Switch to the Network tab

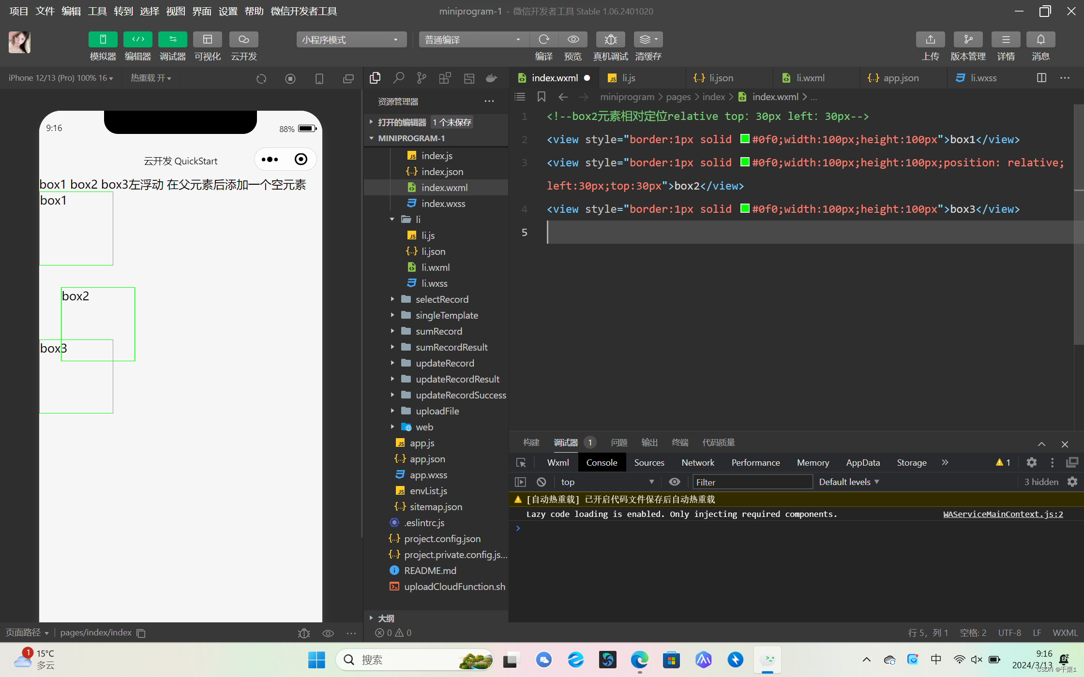697,463
